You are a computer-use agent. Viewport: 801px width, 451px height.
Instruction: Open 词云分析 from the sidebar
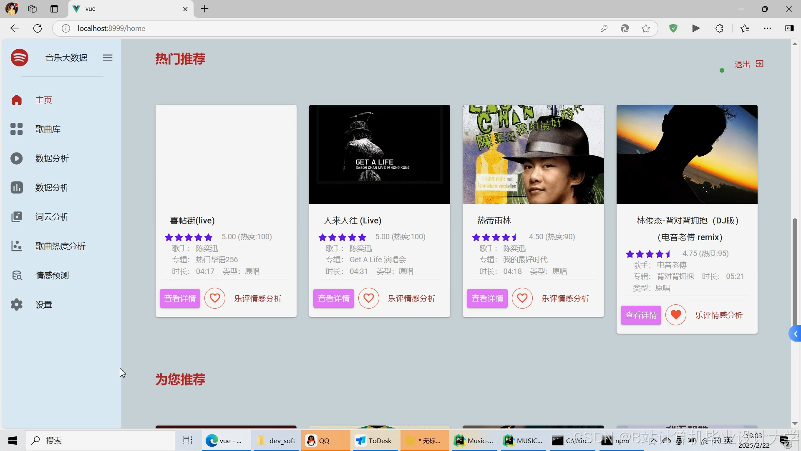click(52, 217)
